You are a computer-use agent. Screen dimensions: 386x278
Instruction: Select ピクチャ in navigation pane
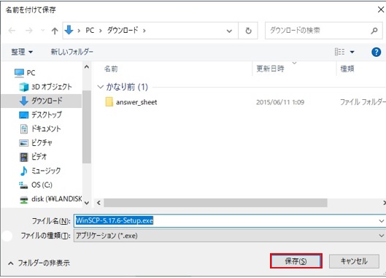point(36,143)
